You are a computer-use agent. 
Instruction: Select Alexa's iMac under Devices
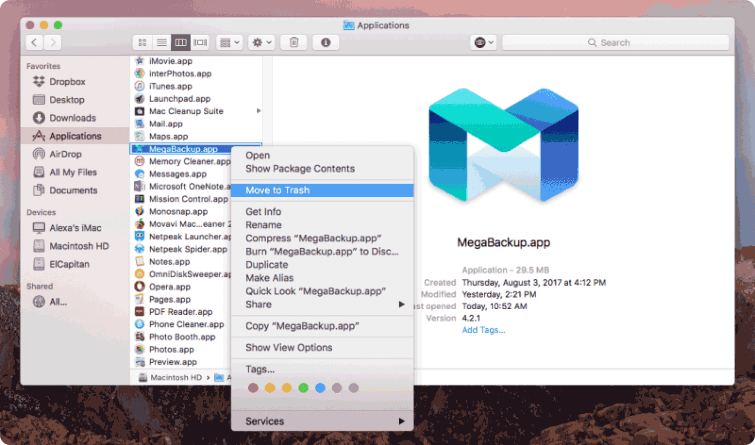click(75, 228)
